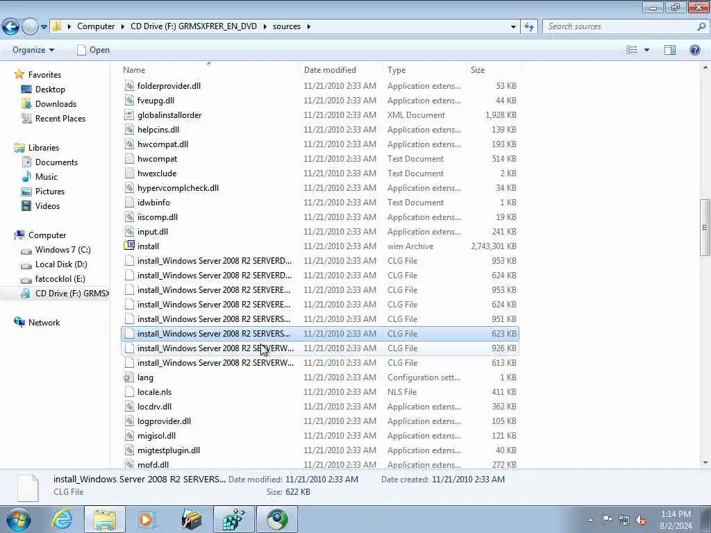This screenshot has height=533, width=711.
Task: Select Computer in the address breadcrumb
Action: [96, 26]
